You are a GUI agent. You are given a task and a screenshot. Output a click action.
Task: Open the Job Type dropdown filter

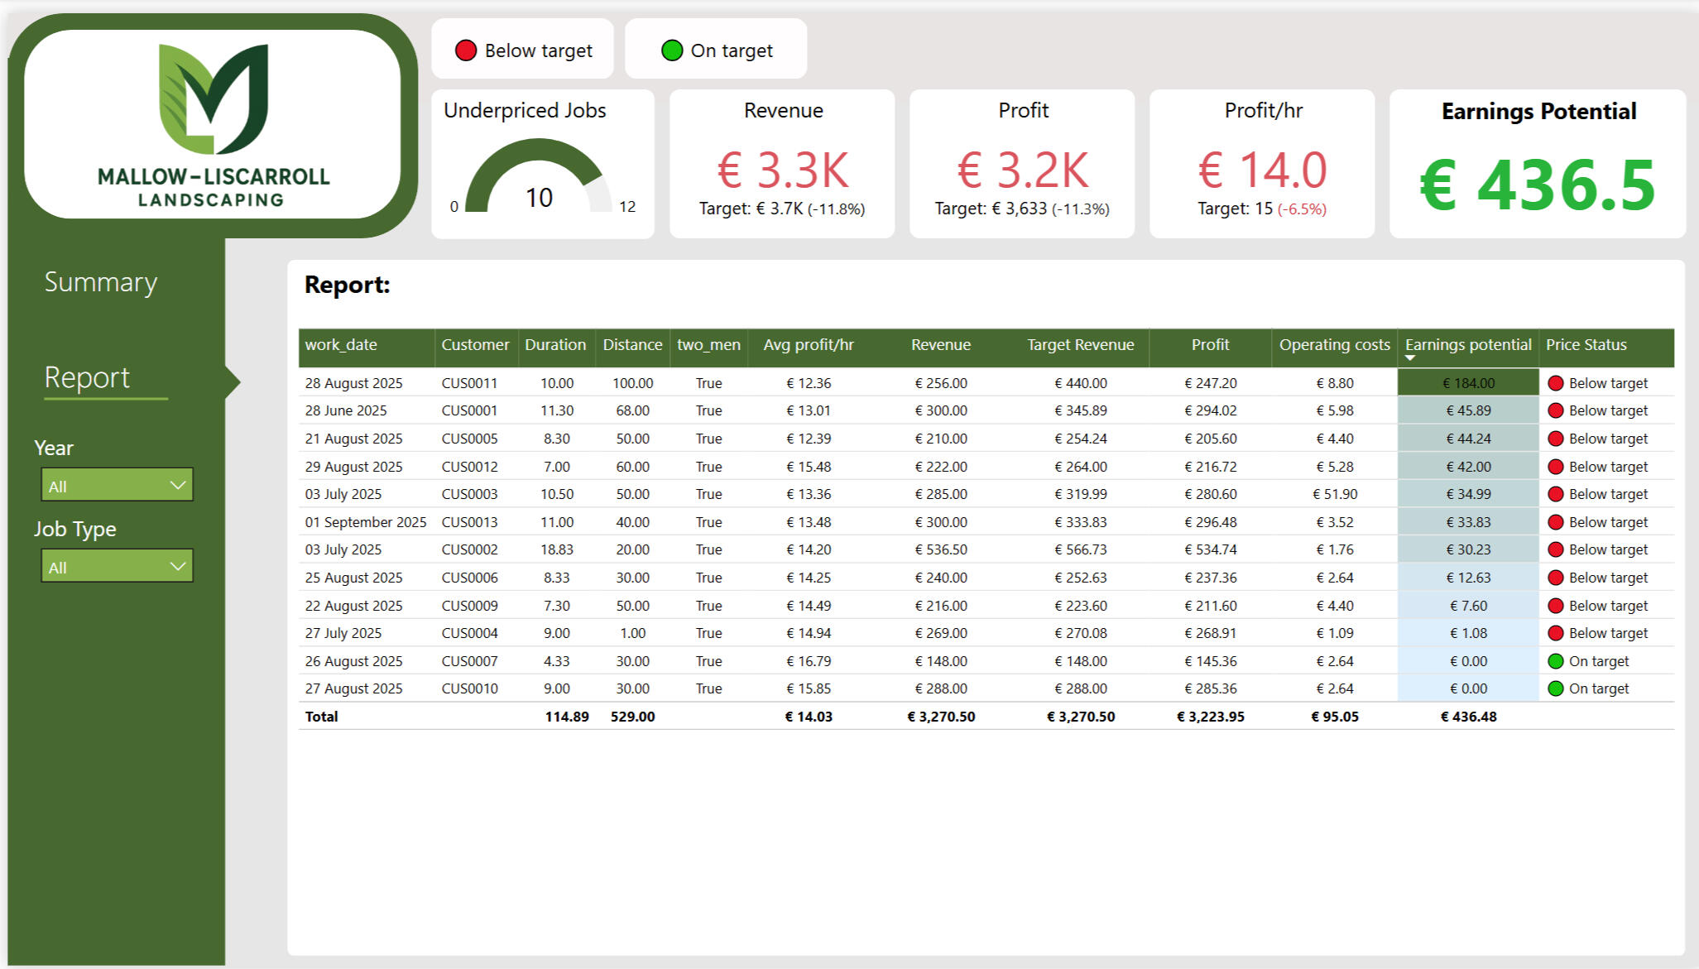point(117,566)
